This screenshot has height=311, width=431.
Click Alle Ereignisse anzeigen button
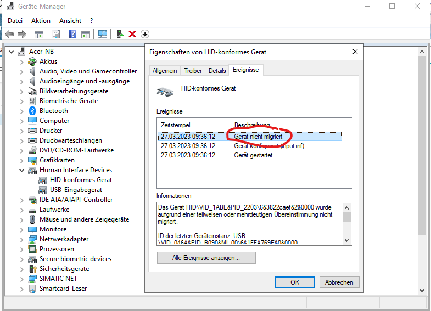206,258
